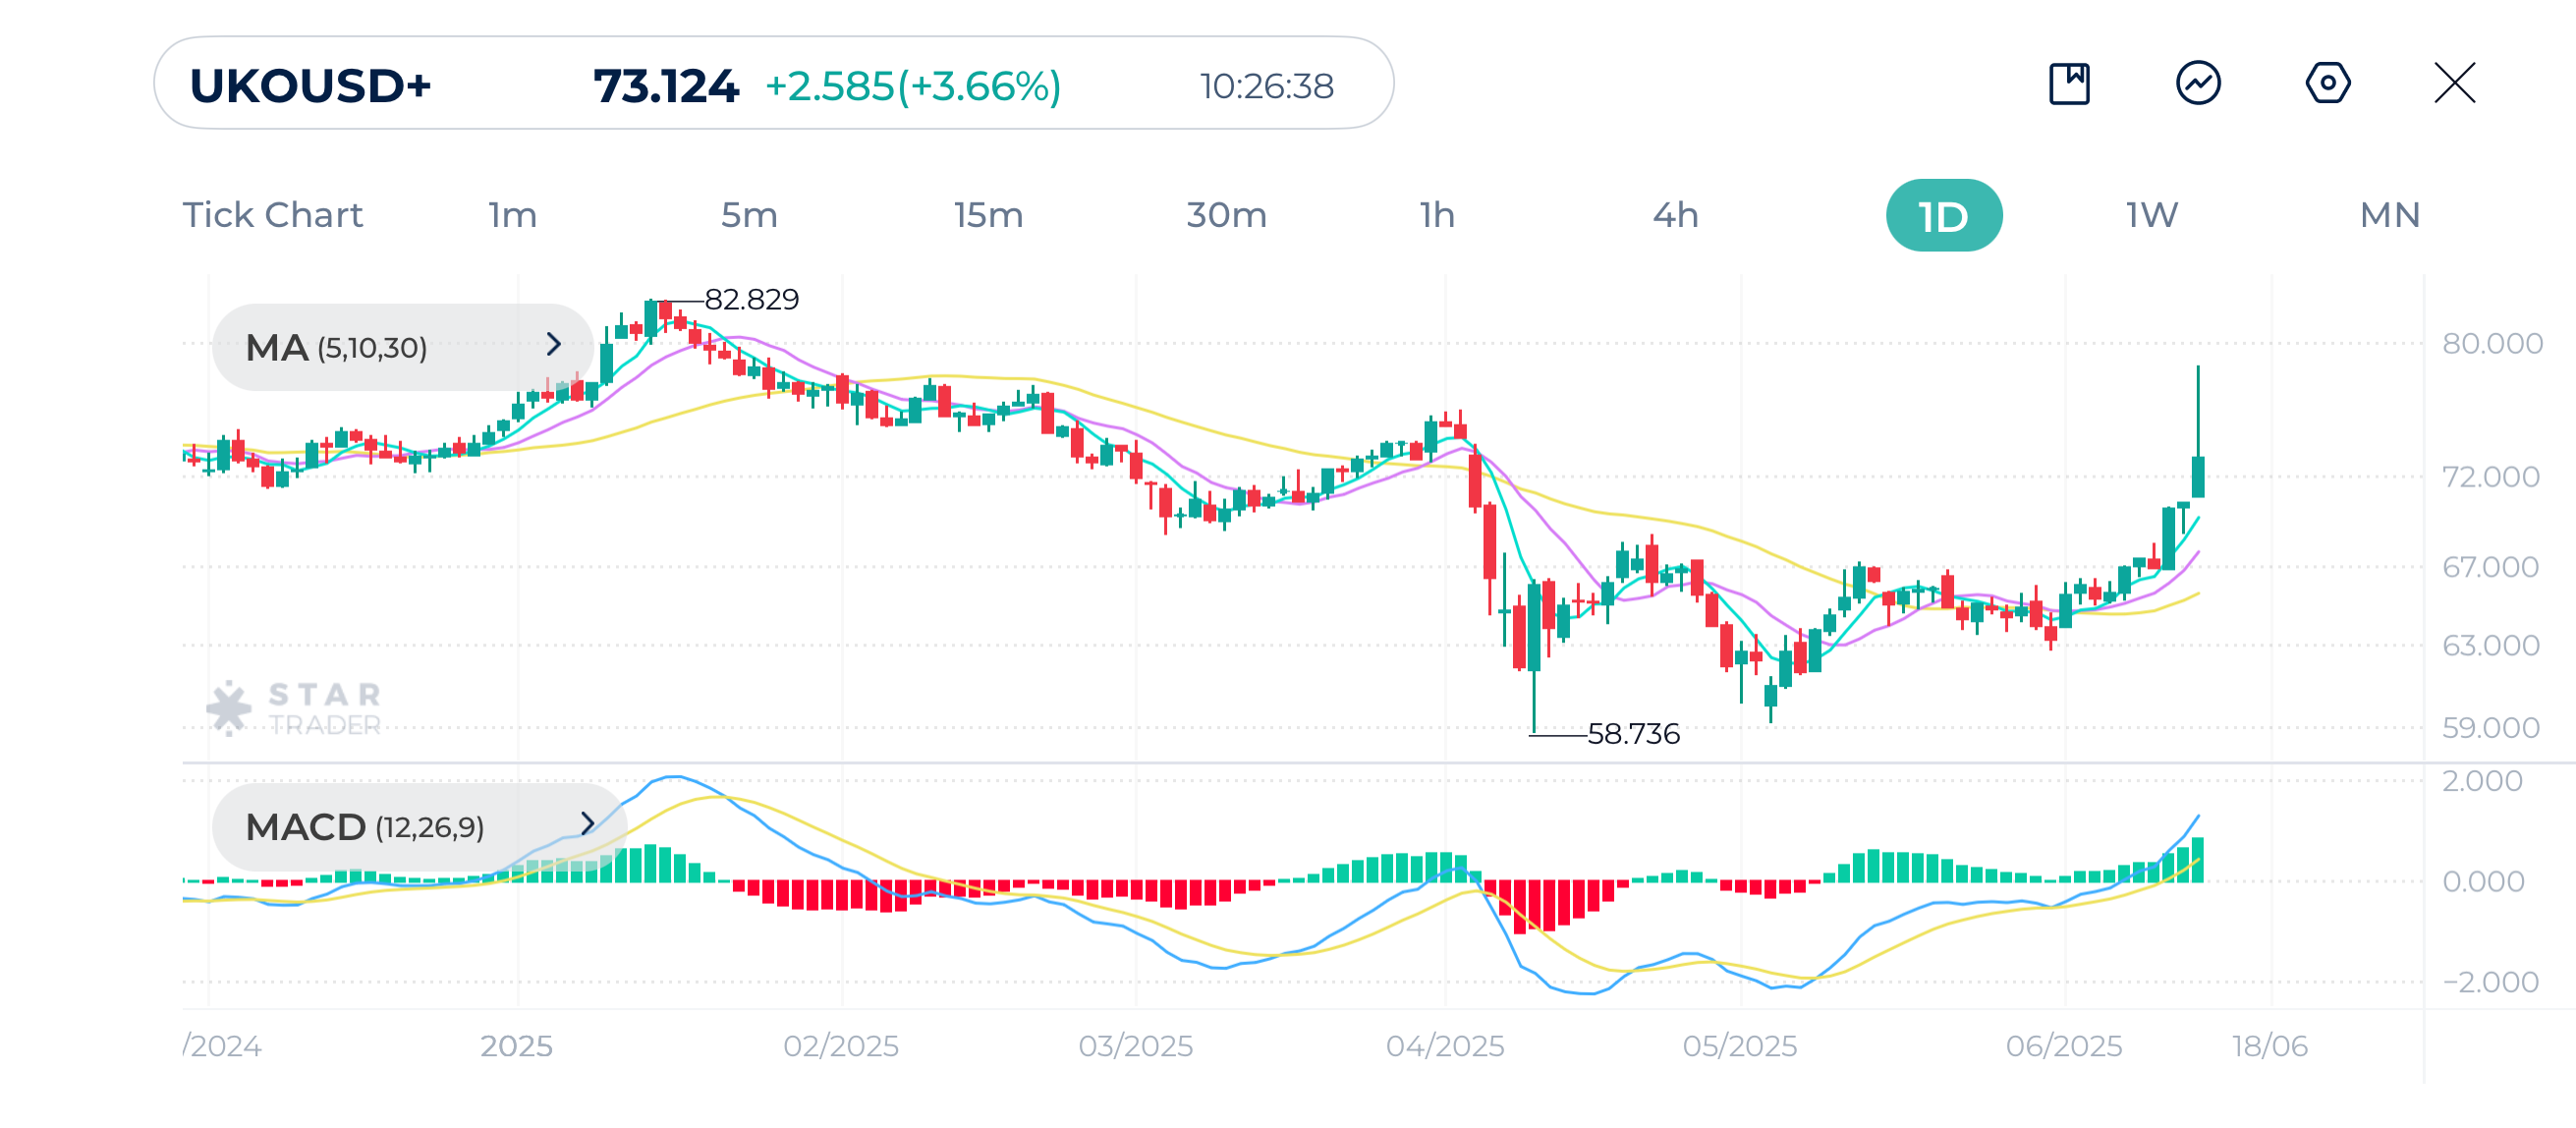The height and width of the screenshot is (1128, 2576).
Task: Switch to Tick Chart view
Action: [x=272, y=215]
